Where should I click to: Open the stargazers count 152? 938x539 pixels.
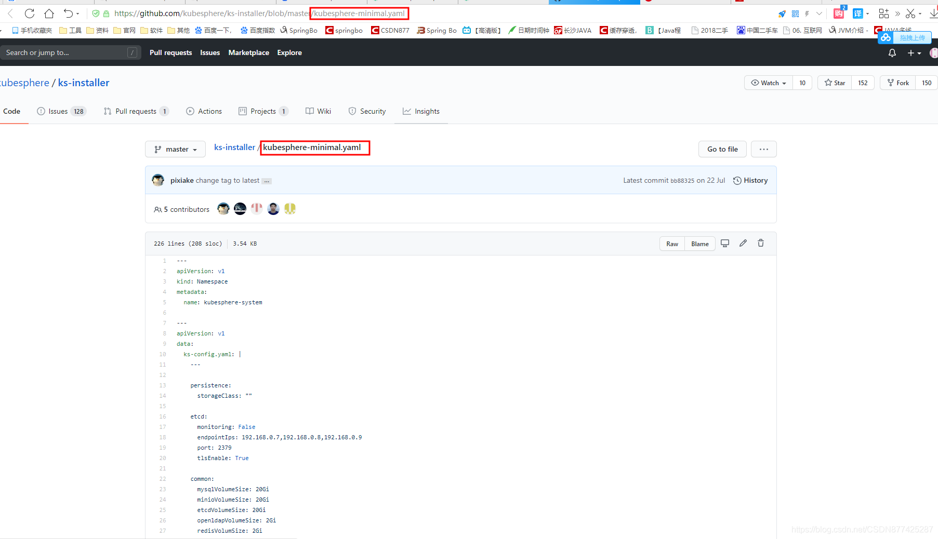[863, 83]
